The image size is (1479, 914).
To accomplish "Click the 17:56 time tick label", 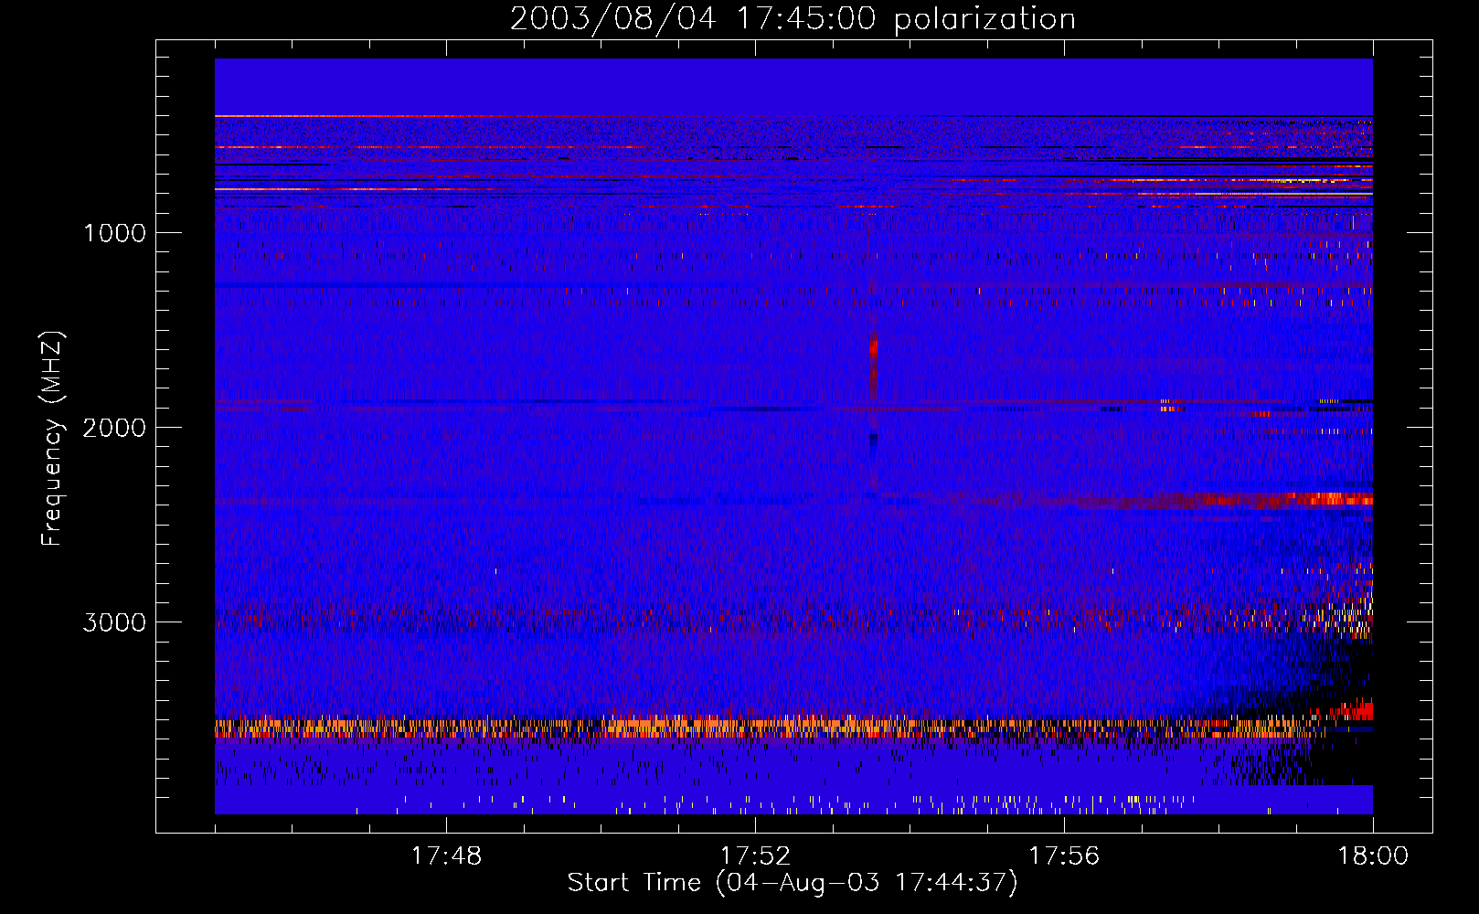I will [x=1064, y=856].
